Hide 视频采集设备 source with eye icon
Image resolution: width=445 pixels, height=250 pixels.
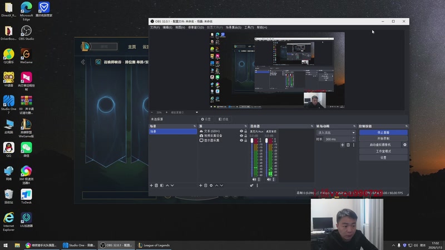[241, 136]
